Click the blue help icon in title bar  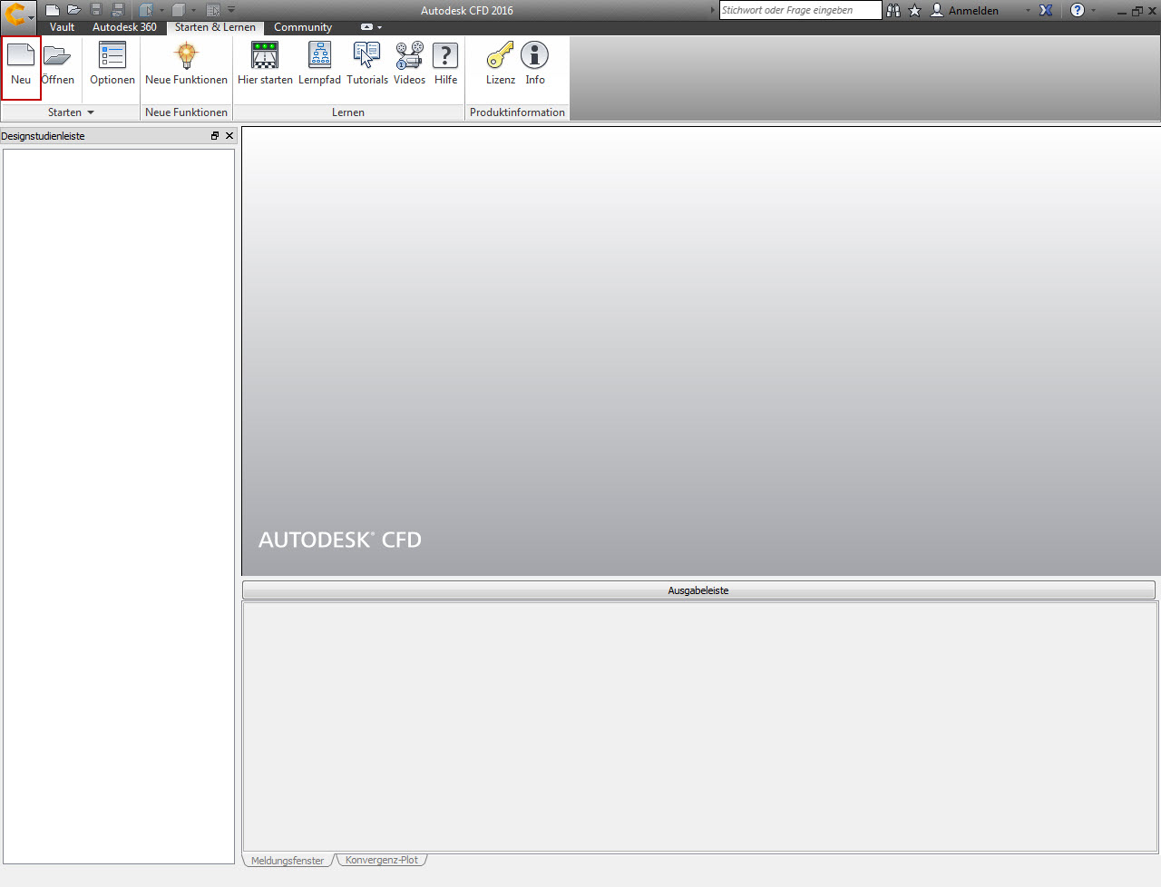point(1078,10)
